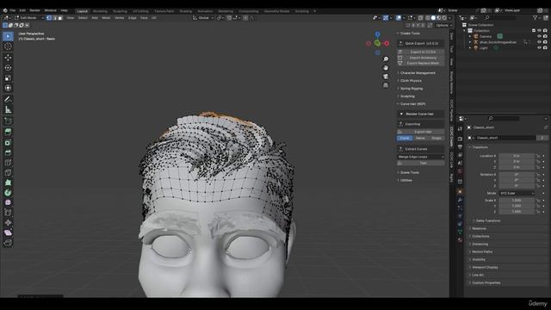
Task: Open the Render menu
Action: pos(34,10)
